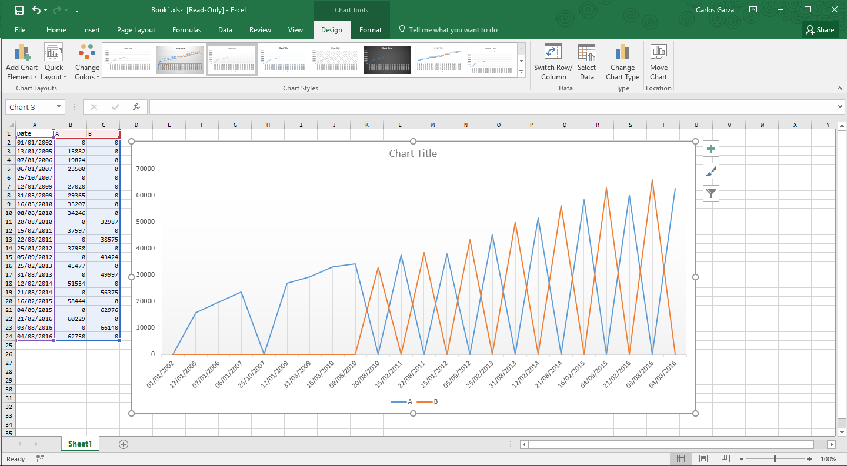Expand the Chart Styles gallery

[x=521, y=72]
